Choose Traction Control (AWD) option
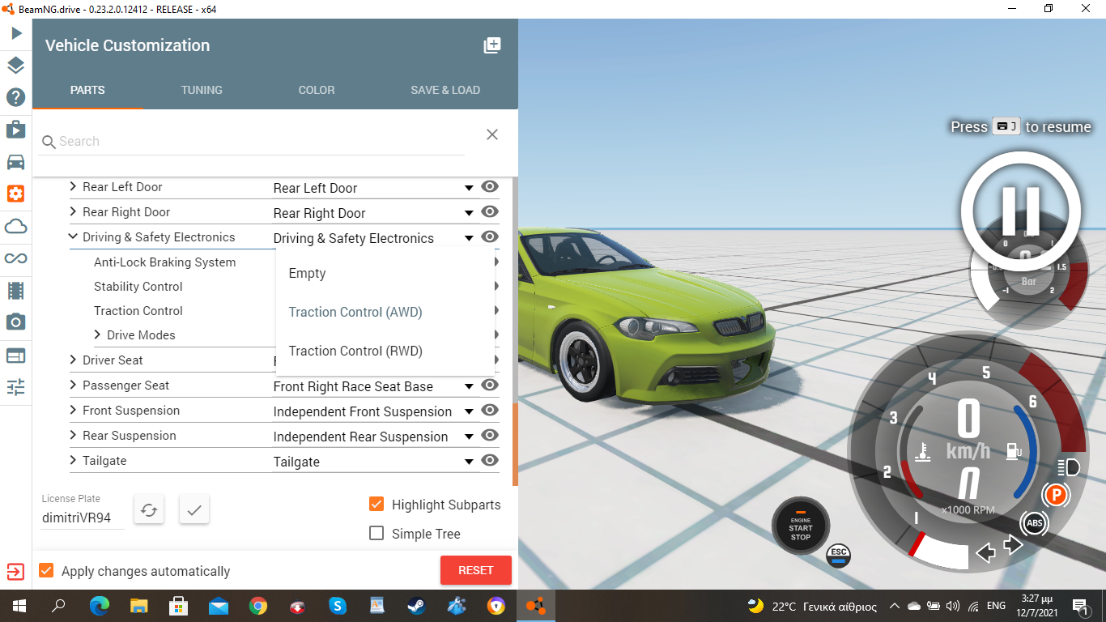The image size is (1106, 622). pos(385,312)
